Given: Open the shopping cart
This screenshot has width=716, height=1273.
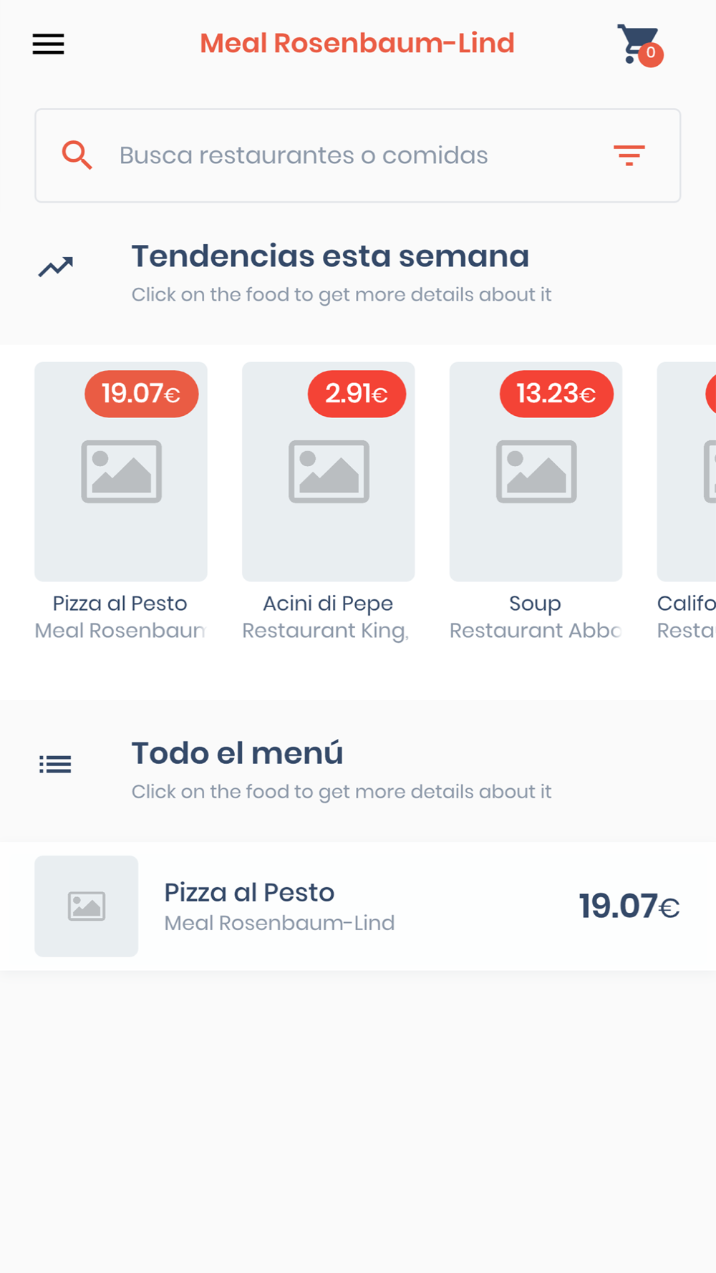Looking at the screenshot, I should tap(638, 44).
